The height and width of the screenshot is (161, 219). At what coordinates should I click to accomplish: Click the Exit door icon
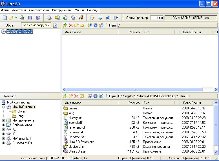116,18
